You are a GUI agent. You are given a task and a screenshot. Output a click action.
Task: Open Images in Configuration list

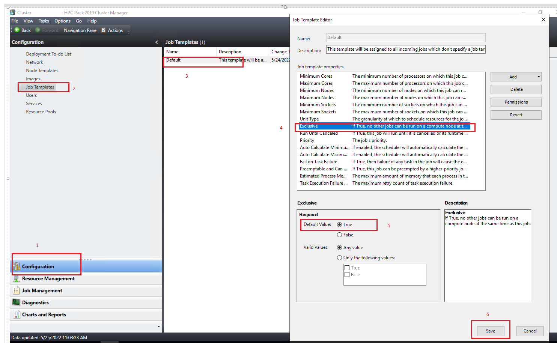click(x=33, y=79)
